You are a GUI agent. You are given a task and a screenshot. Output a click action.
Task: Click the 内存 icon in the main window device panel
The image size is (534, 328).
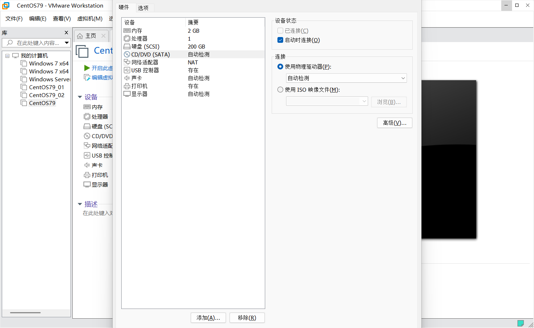pyautogui.click(x=87, y=107)
